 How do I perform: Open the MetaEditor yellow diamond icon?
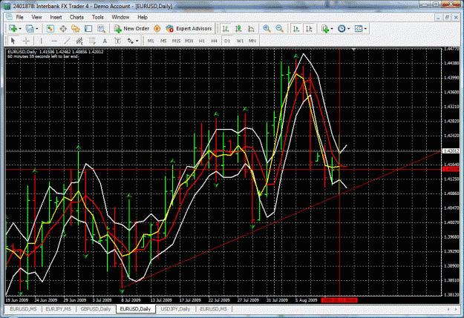pos(157,29)
